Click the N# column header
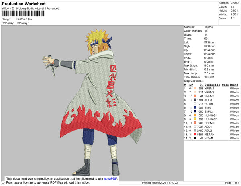241x186 pixels. 191,85
